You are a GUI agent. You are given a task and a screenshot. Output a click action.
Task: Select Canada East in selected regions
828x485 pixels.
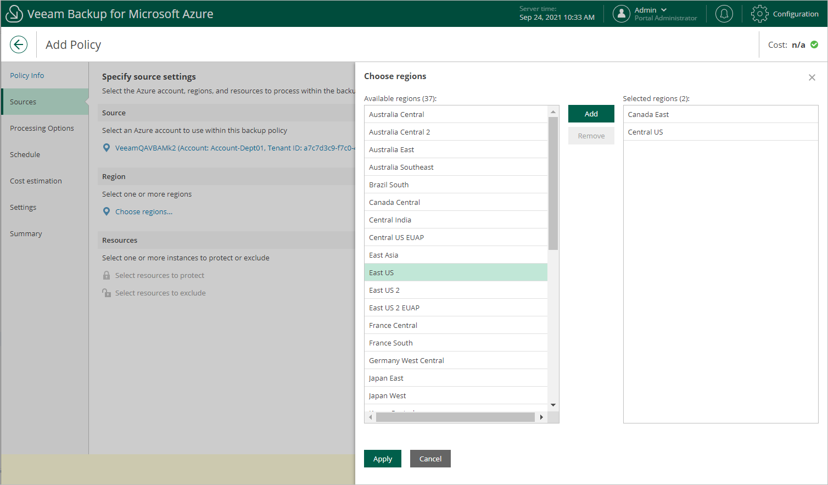pyautogui.click(x=721, y=114)
